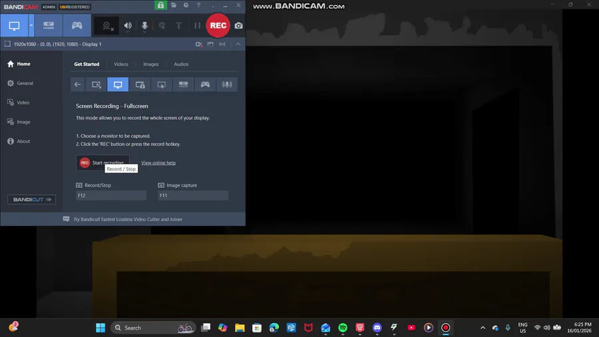Open Image settings in the sidebar
Screen dimensions: 599x337
pyautogui.click(x=19, y=122)
